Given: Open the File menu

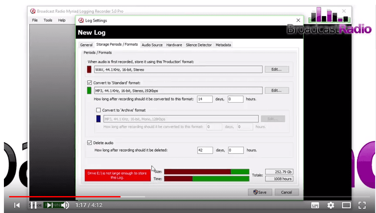Looking at the screenshot, I should (35, 20).
